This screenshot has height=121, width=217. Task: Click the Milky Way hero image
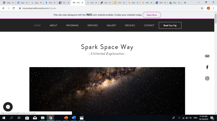tap(107, 91)
